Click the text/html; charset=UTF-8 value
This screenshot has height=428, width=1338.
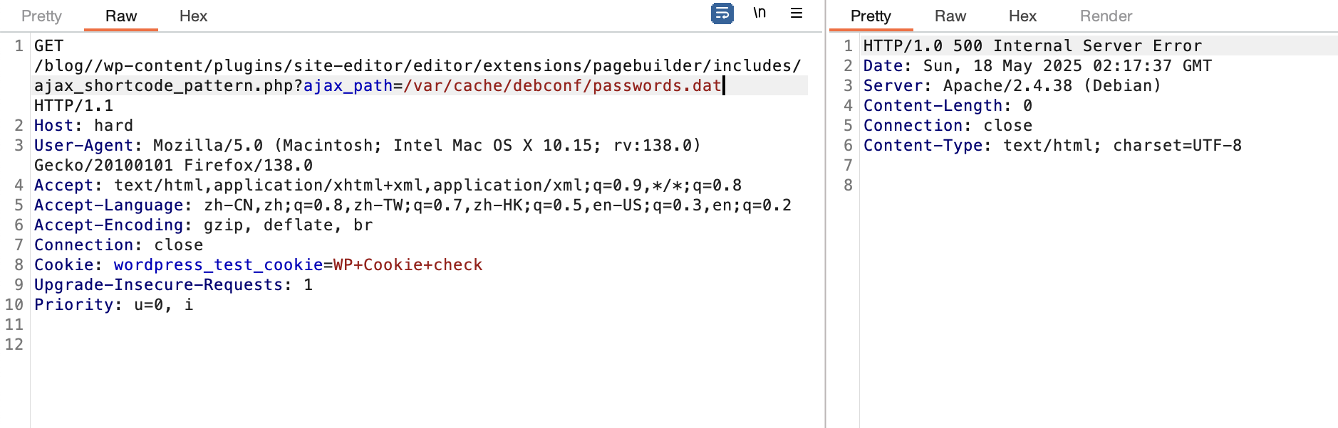coord(1122,145)
